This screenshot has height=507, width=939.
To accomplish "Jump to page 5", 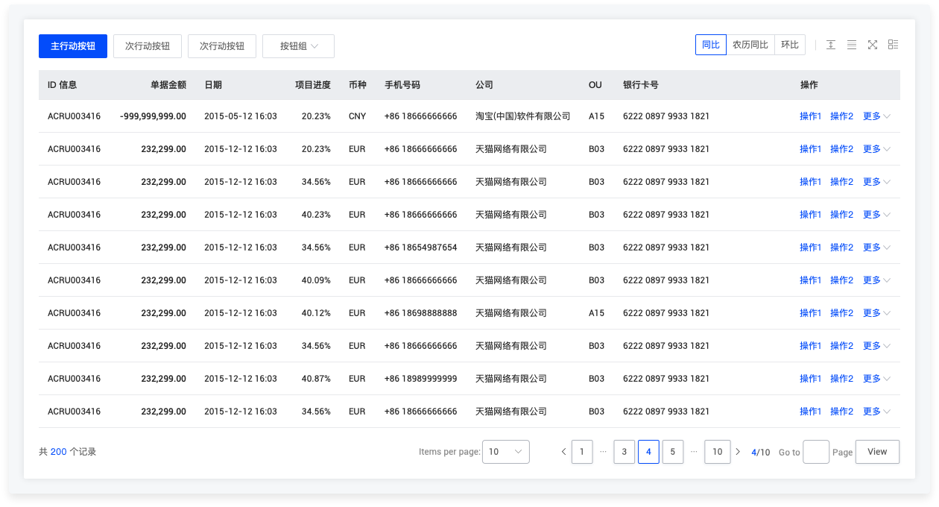I will pyautogui.click(x=672, y=452).
